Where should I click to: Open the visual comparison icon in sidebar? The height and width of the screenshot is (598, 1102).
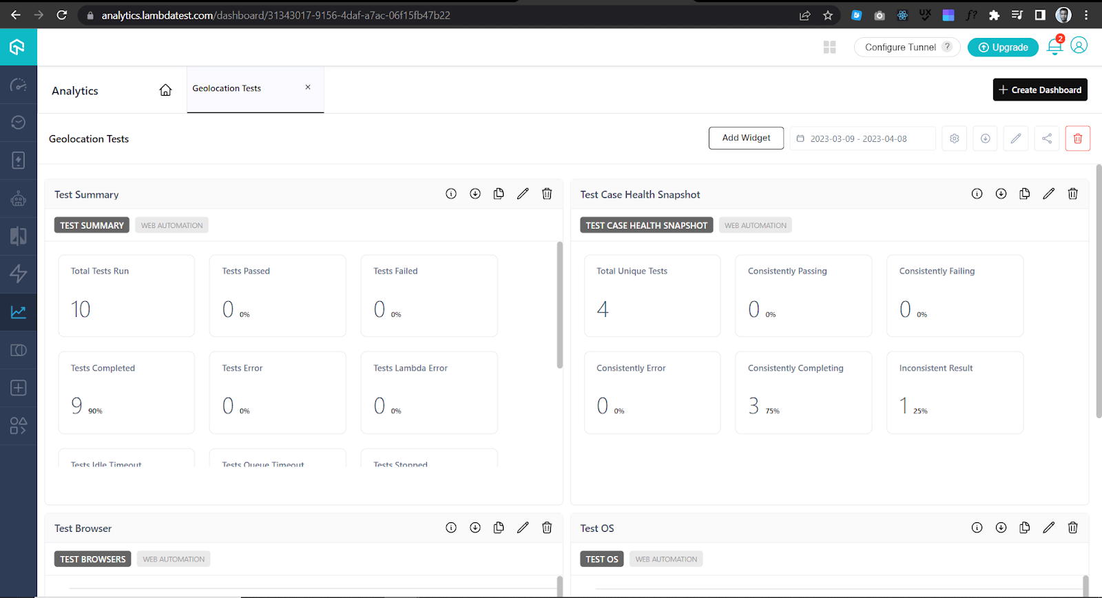[x=19, y=236]
